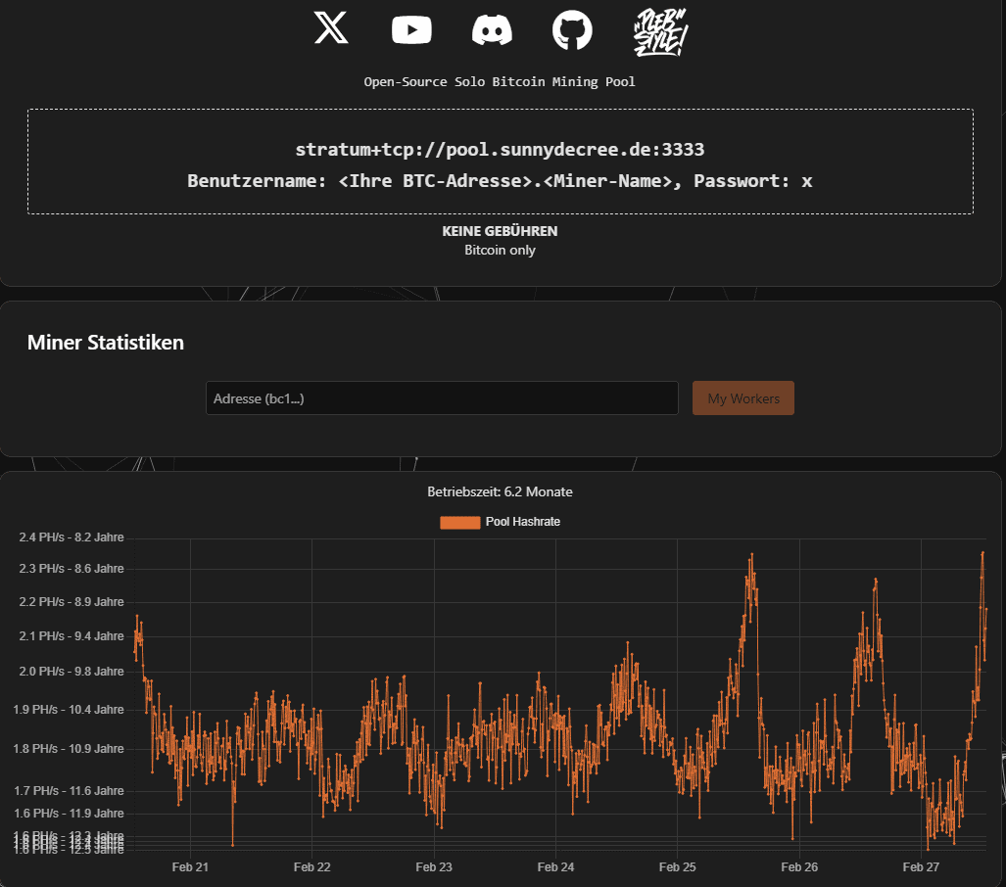The height and width of the screenshot is (887, 1006).
Task: Click the Benutzername credentials line
Action: click(500, 181)
